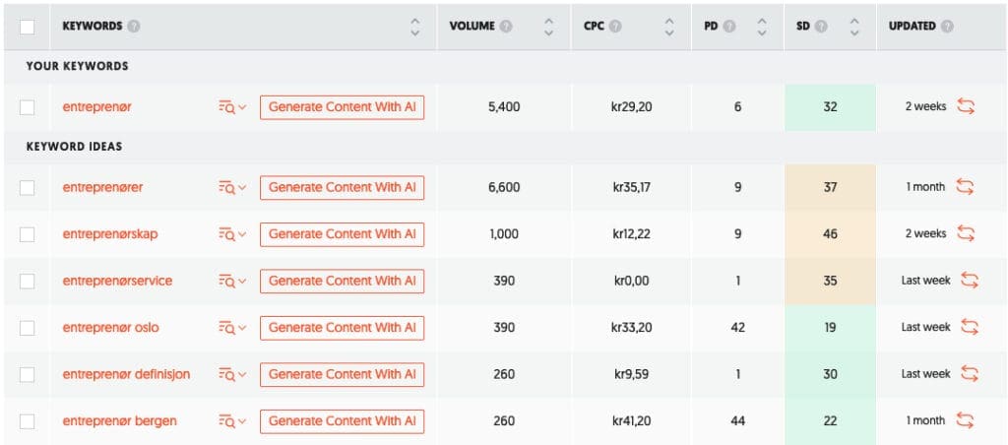The image size is (1008, 445).
Task: Click help icon next to Keywords header
Action: click(x=134, y=27)
